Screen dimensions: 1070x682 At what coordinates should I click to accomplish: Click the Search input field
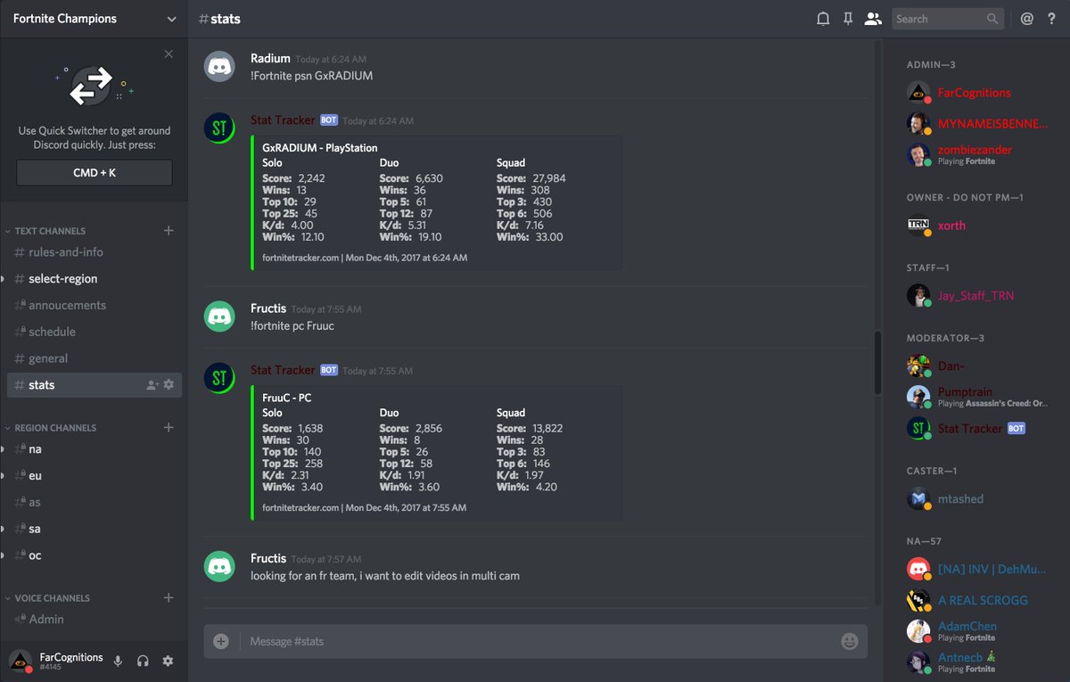tap(948, 19)
